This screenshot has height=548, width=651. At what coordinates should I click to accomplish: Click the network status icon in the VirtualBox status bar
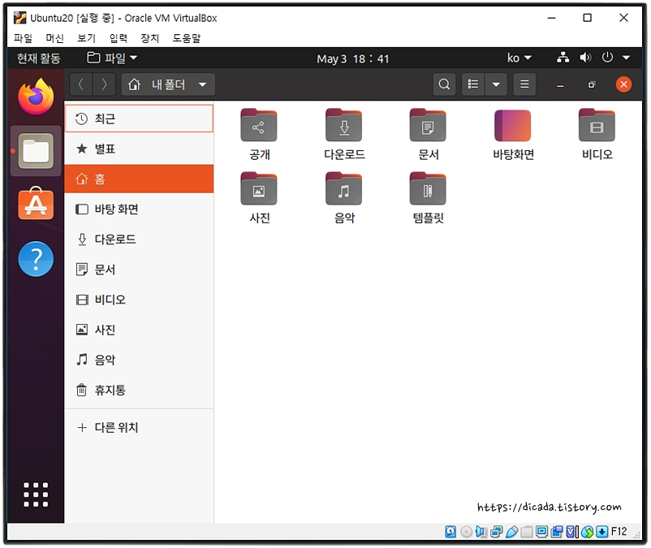coord(497,532)
